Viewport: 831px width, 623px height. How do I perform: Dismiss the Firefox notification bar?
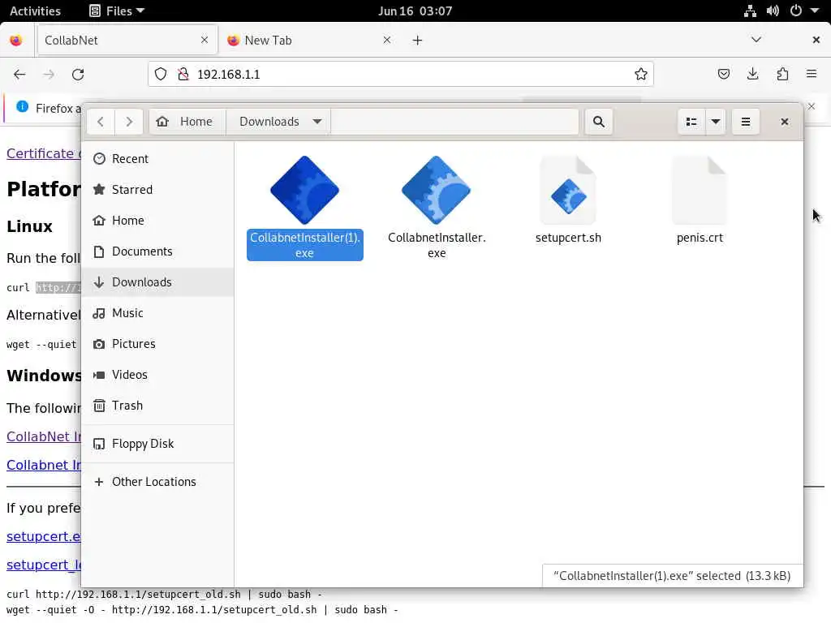pos(812,106)
